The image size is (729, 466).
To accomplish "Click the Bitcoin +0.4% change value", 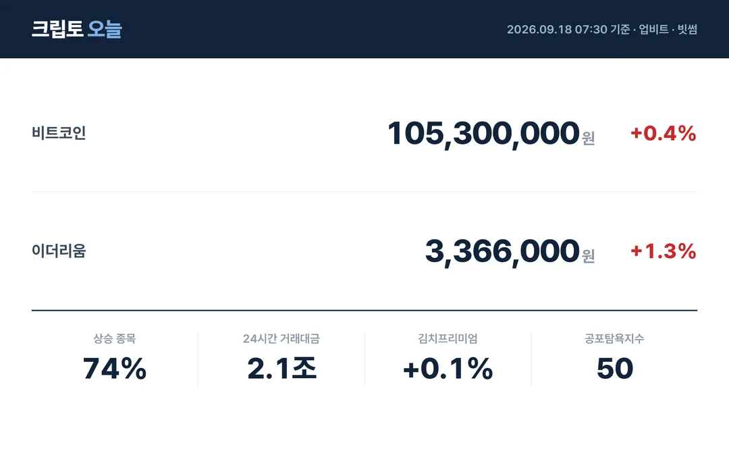I will (664, 134).
